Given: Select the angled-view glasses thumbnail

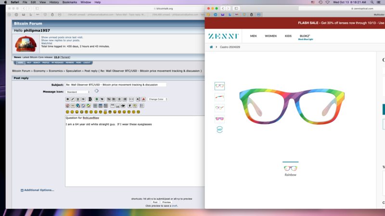Looking at the screenshot, I should [219, 108].
